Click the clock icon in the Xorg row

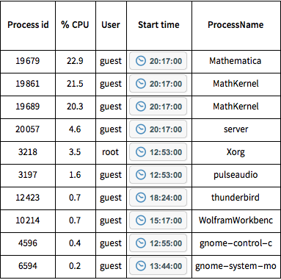[x=141, y=152]
